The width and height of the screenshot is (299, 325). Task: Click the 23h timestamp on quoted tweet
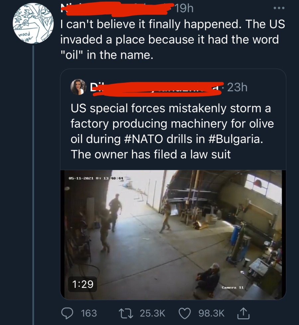(237, 87)
